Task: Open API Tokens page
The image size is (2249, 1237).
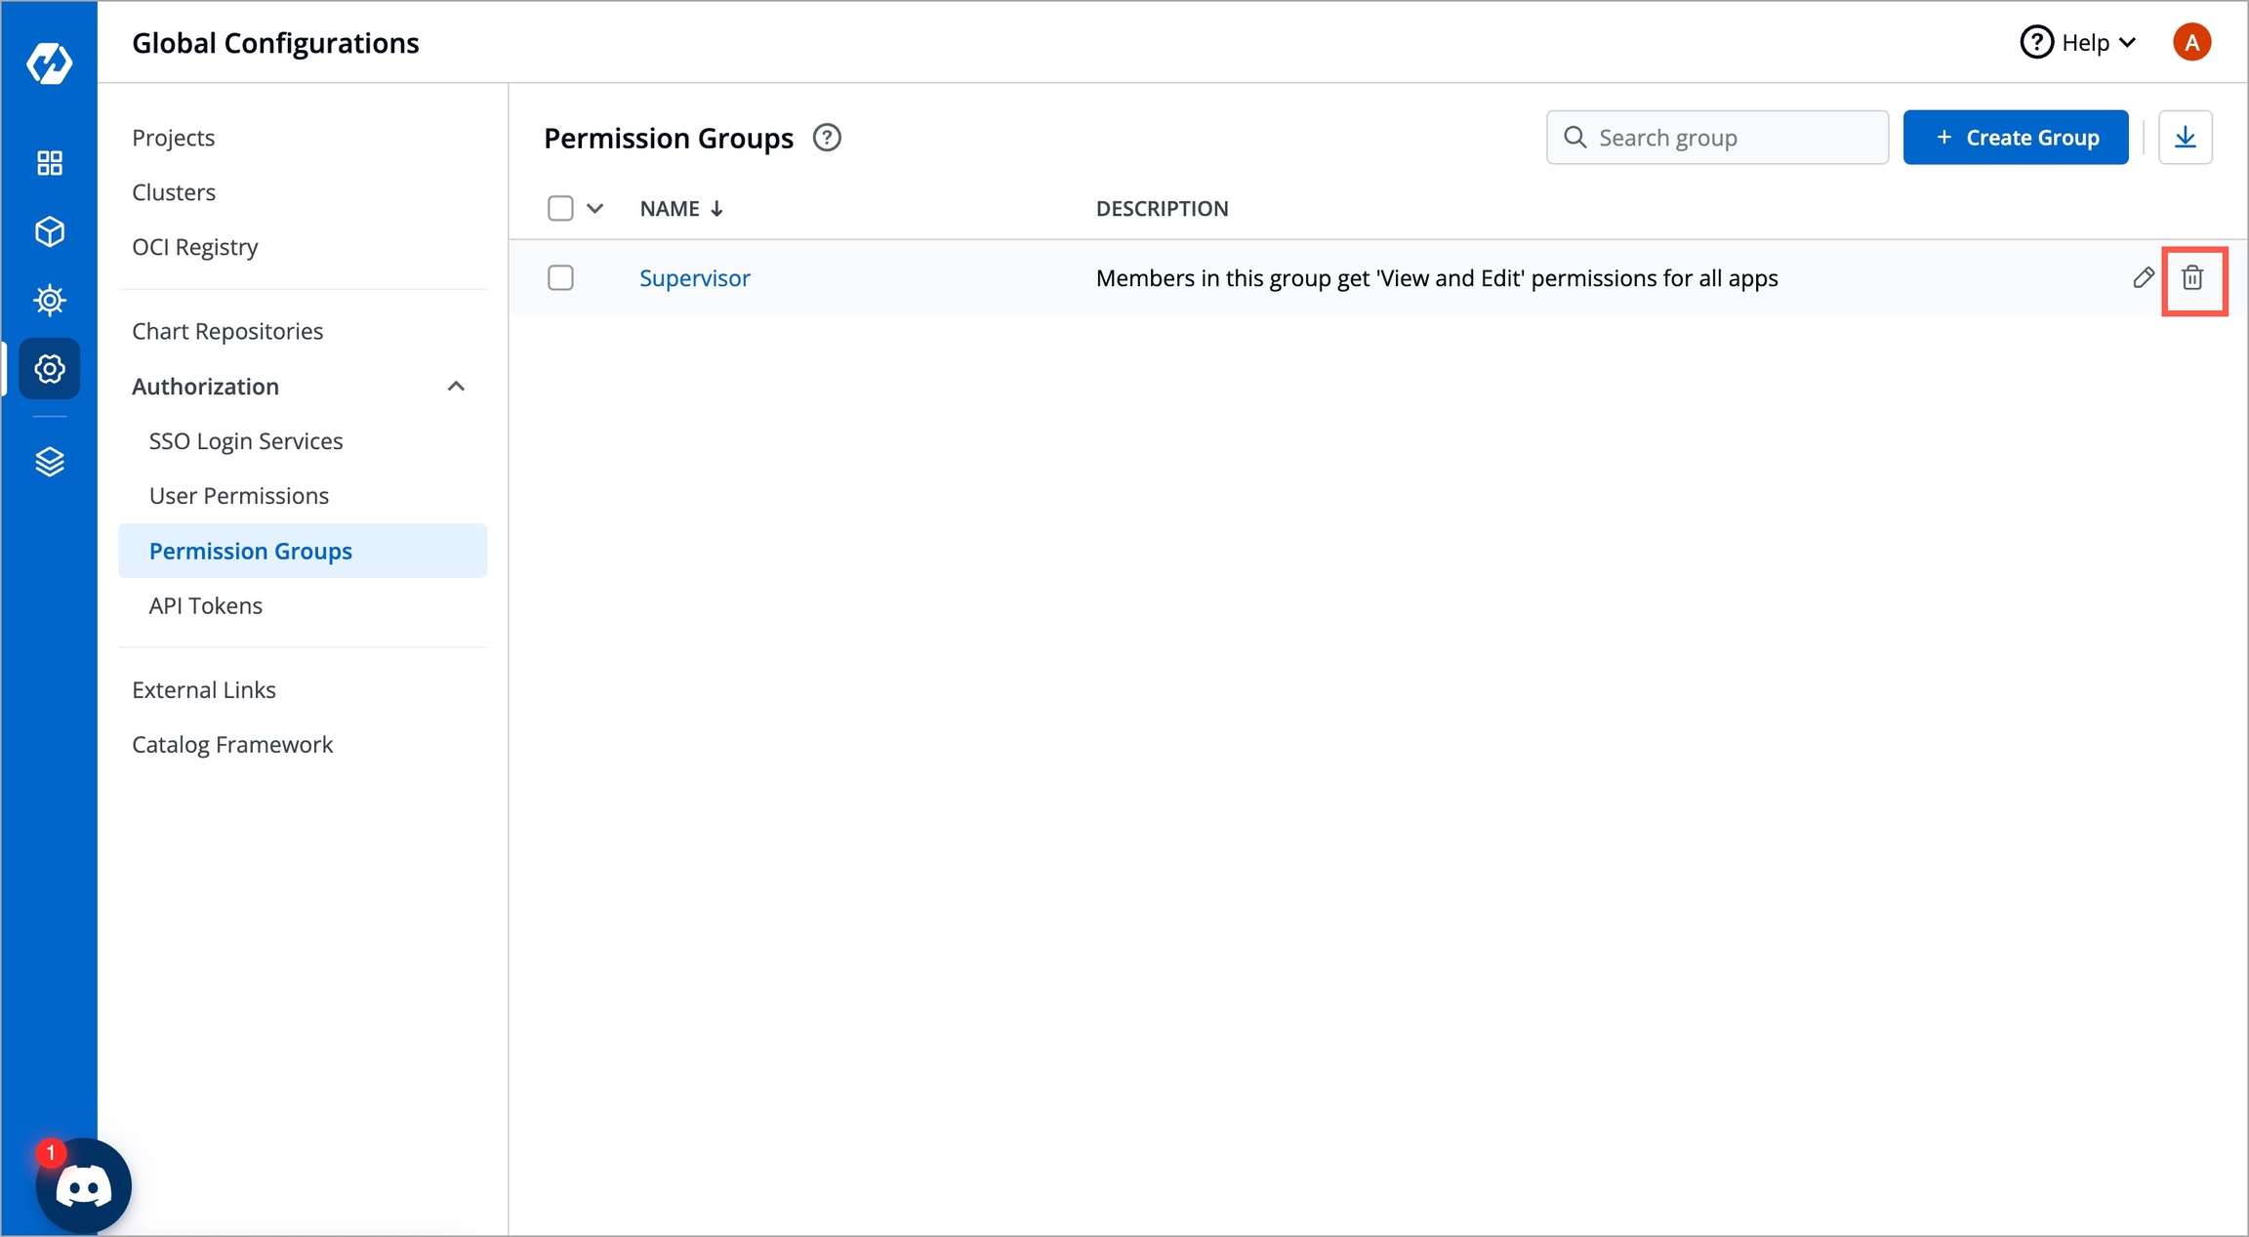Action: [x=205, y=605]
